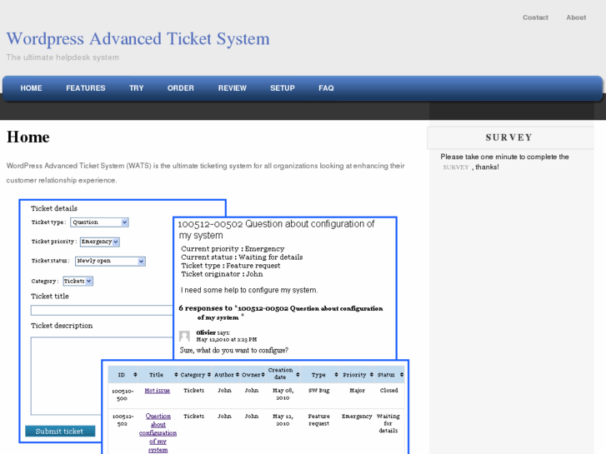This screenshot has height=454, width=606.
Task: Click the Current priority : Emergency line
Action: (x=233, y=249)
